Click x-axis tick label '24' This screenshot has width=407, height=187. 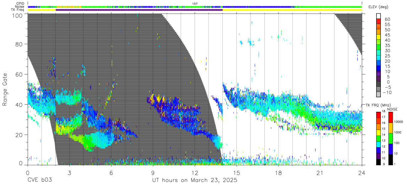pyautogui.click(x=362, y=173)
